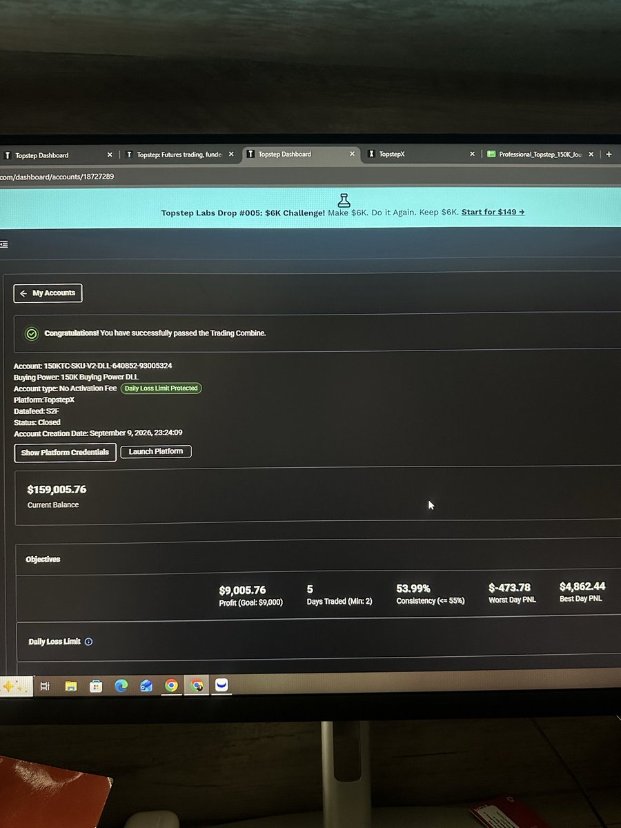
Task: Launch Microsoft Edge from the taskbar
Action: pos(121,686)
